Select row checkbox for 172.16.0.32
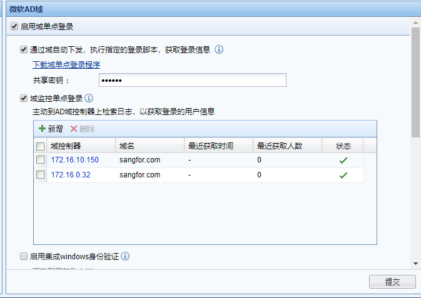Image resolution: width=421 pixels, height=298 pixels. pyautogui.click(x=40, y=175)
